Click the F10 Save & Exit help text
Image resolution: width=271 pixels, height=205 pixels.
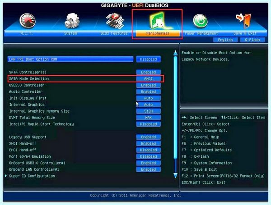coord(199,169)
